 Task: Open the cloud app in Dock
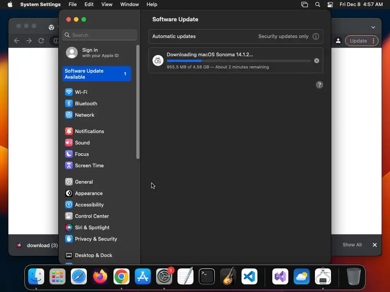click(302, 276)
